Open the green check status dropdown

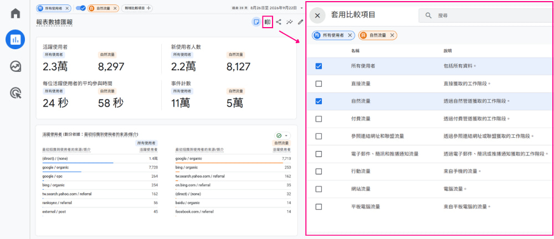click(x=283, y=136)
